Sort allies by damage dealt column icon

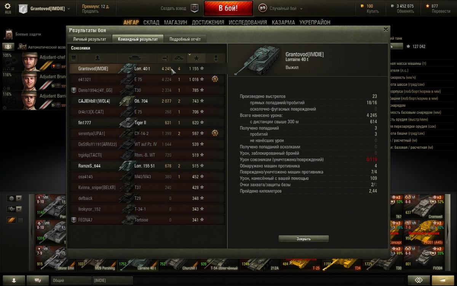coord(165,58)
